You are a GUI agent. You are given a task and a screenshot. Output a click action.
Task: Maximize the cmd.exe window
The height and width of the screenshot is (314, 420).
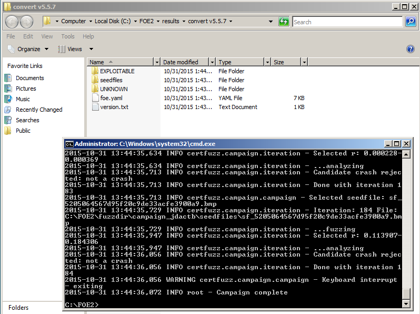(397, 144)
